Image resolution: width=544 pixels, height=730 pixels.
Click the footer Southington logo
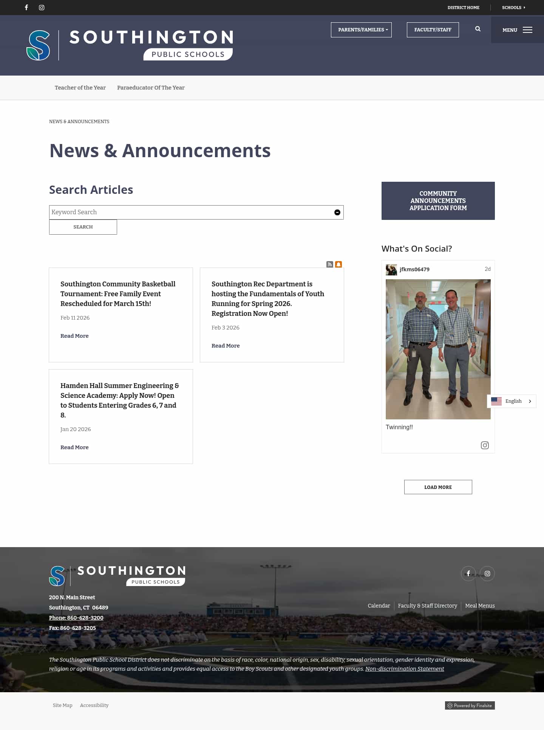(x=117, y=576)
